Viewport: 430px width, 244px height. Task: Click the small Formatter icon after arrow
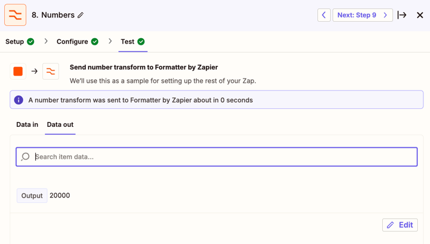[x=51, y=71]
